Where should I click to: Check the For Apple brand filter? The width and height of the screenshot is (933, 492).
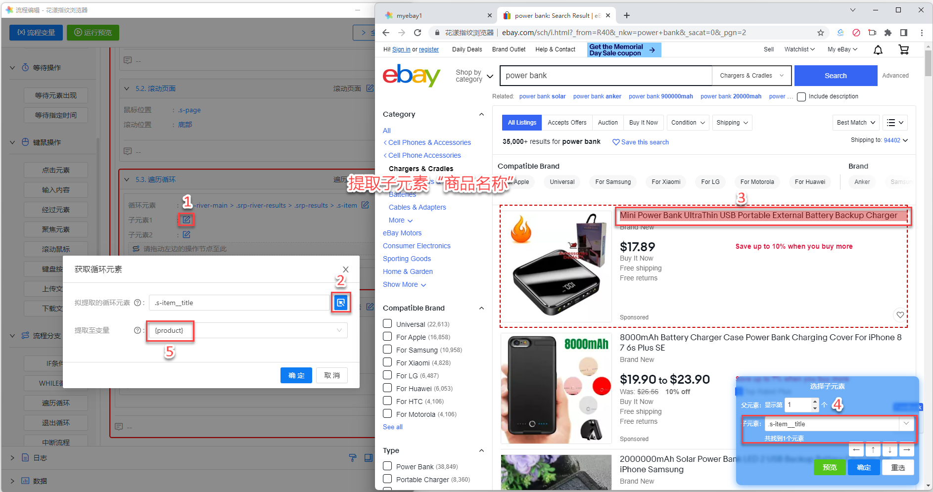[387, 337]
